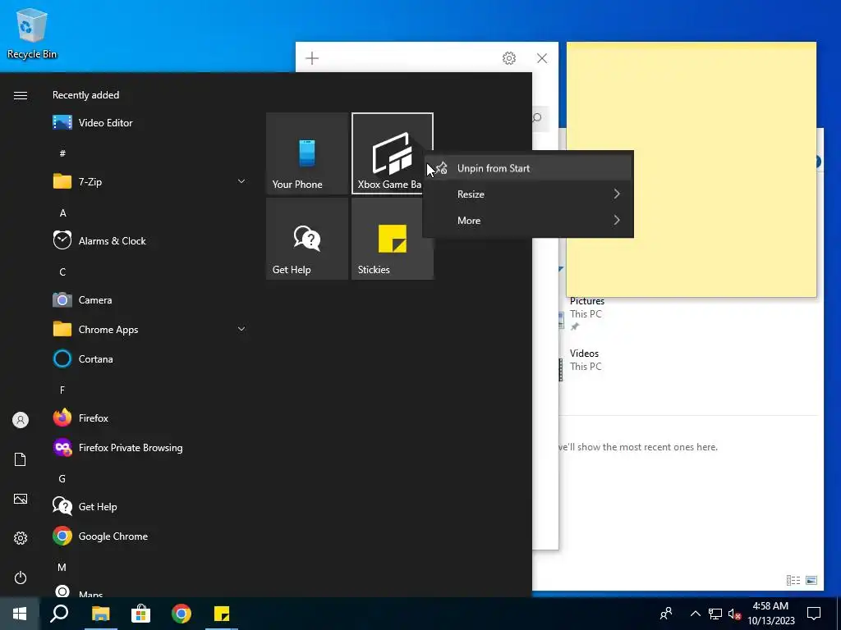Click the network status tray icon
841x630 pixels.
point(715,614)
